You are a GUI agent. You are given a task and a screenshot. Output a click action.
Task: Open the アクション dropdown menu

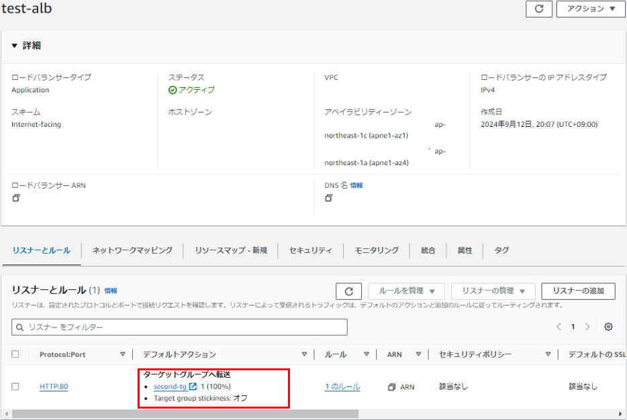591,9
